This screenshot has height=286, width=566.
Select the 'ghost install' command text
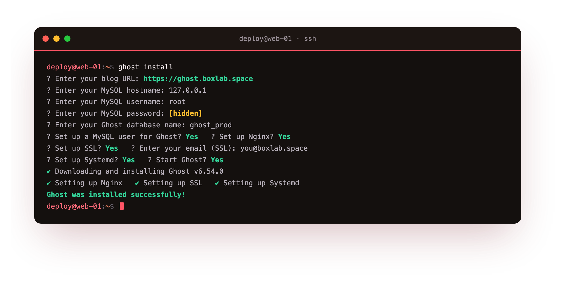click(145, 67)
